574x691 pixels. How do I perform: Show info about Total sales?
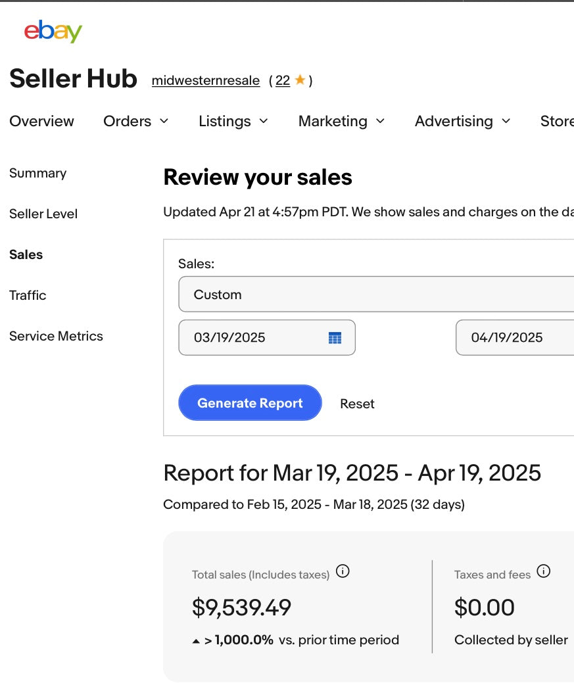343,571
